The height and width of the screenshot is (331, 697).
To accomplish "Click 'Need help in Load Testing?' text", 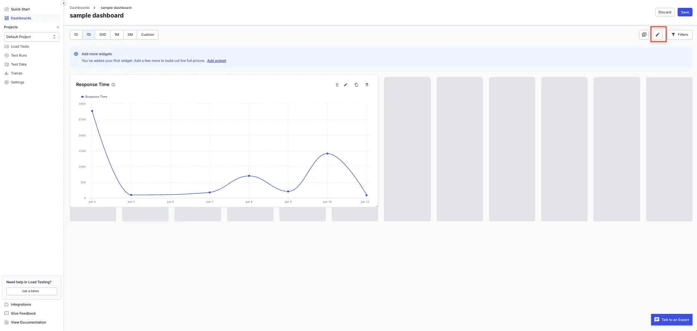I will click(x=29, y=282).
